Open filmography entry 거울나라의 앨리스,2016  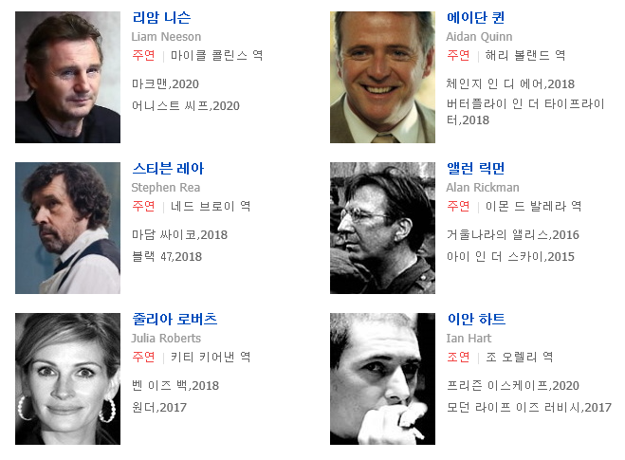tap(512, 235)
